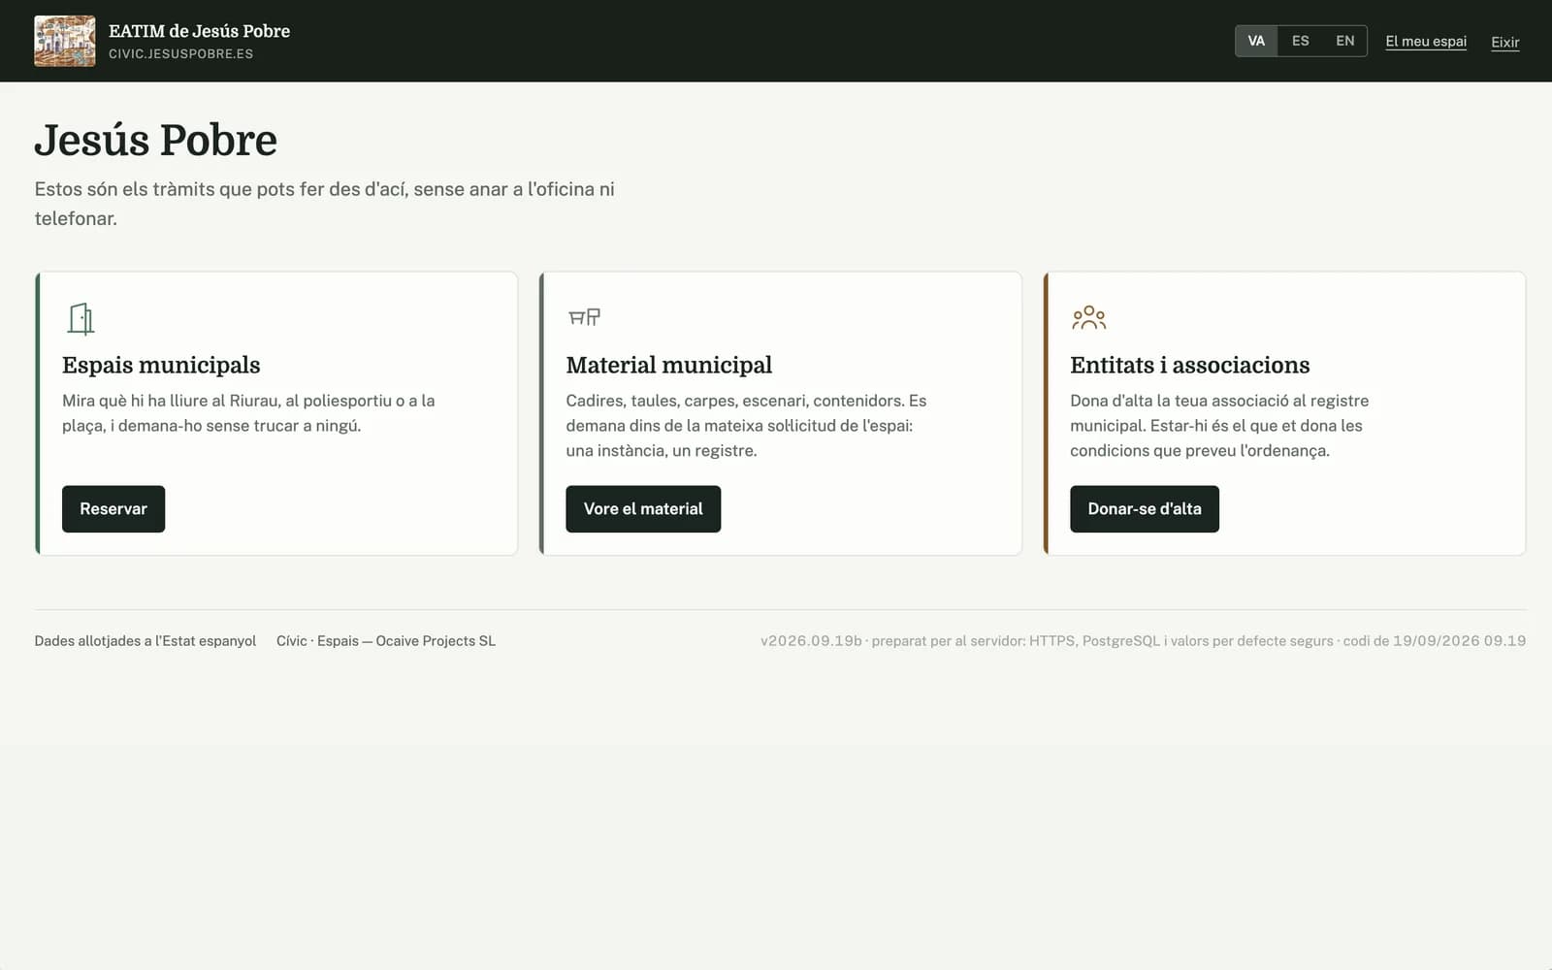Click the v2026.09.19b version footer text
The width and height of the screenshot is (1552, 970).
click(1143, 641)
